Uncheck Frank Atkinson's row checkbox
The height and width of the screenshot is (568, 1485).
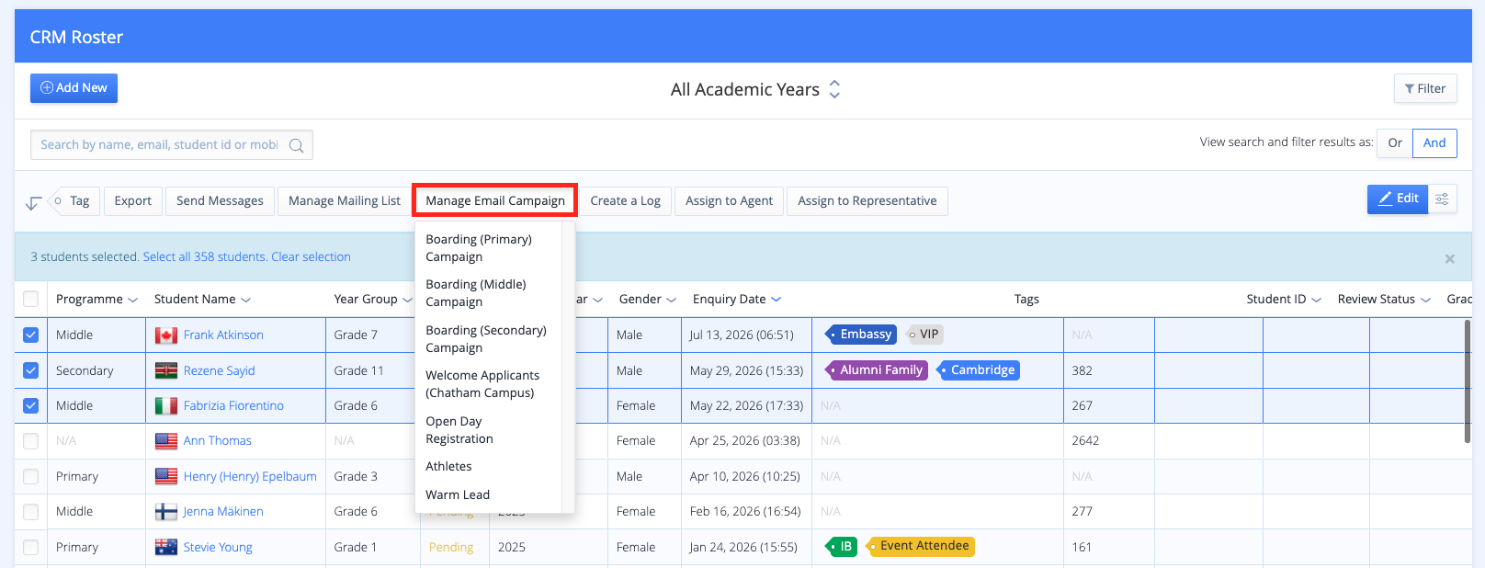pyautogui.click(x=31, y=335)
